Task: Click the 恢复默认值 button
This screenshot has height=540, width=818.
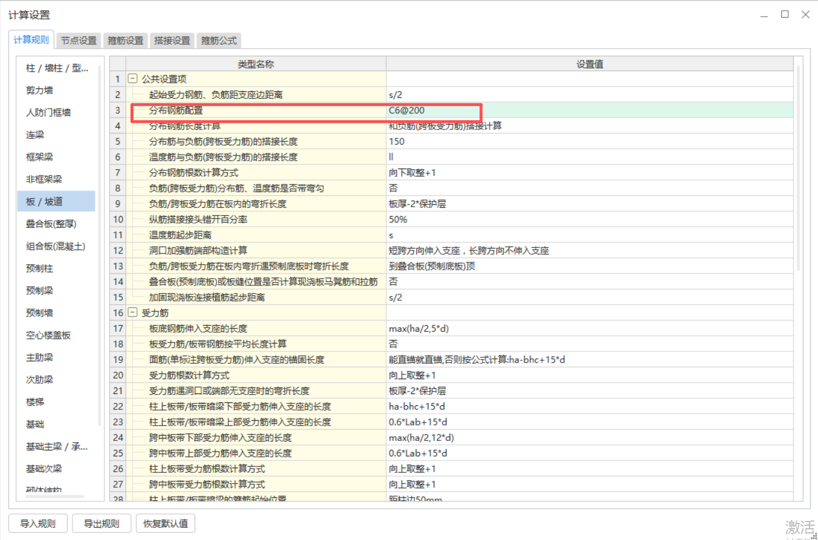Action: pos(165,523)
